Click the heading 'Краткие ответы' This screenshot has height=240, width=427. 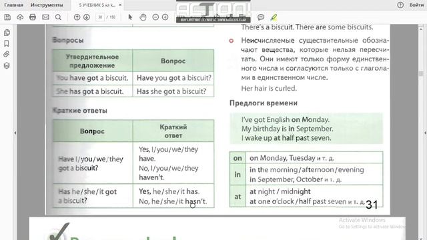[80, 111]
